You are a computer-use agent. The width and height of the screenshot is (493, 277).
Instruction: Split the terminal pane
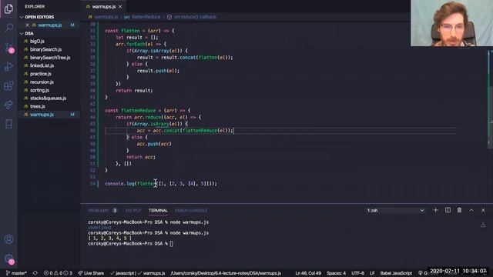(x=448, y=210)
